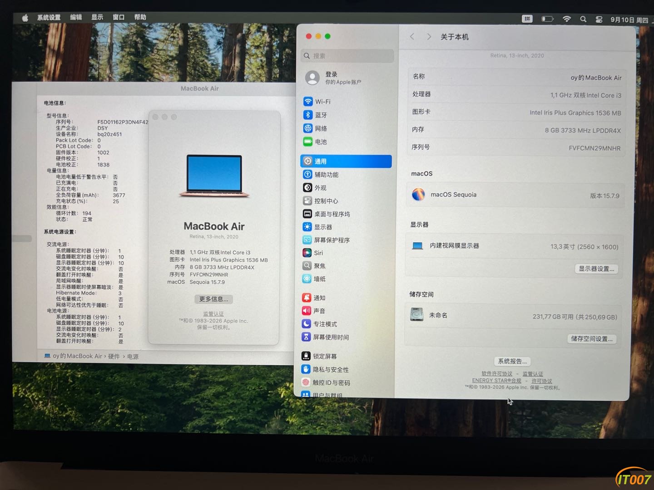
Task: Open Wi-Fi settings in the sidebar
Action: (346, 102)
